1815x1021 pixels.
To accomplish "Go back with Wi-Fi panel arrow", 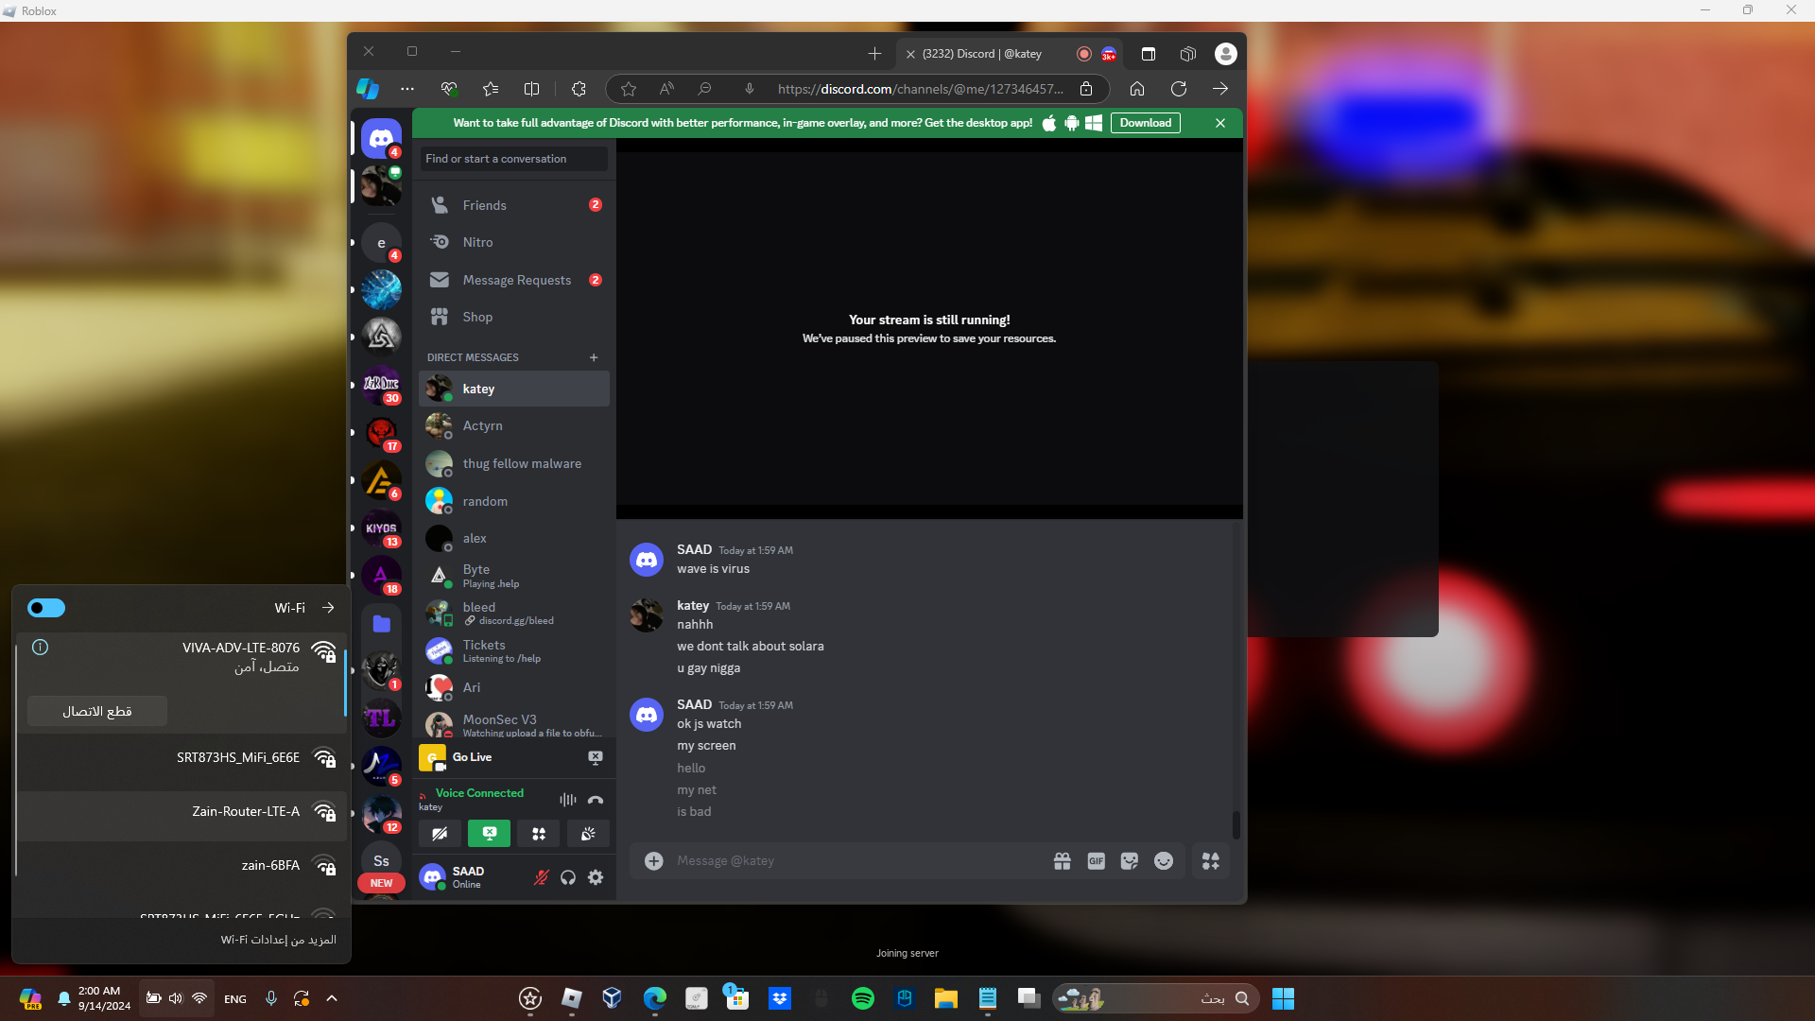I will click(x=328, y=608).
